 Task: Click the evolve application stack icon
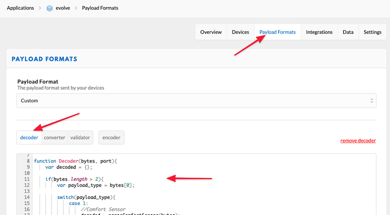[50, 8]
